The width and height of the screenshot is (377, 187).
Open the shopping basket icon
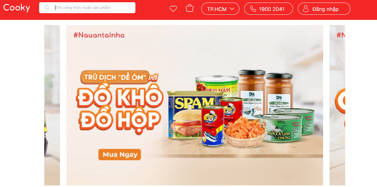tap(190, 8)
